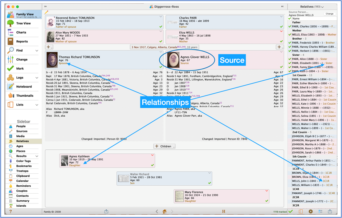Expand the Relatives panel header dropdown

[x=322, y=7]
